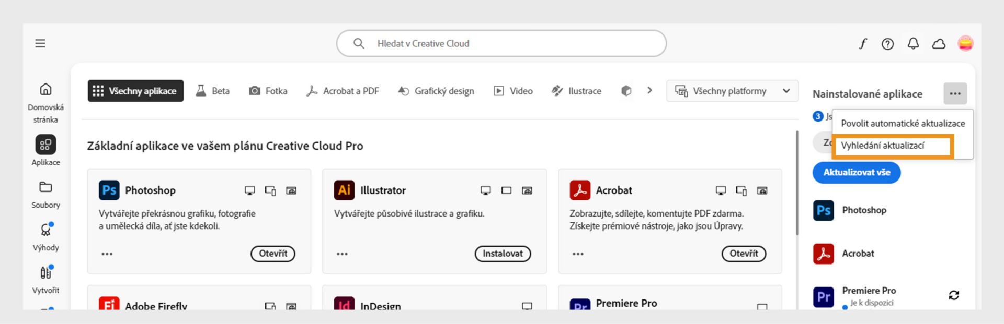Click Otevřít on the Acrobat card
1004x324 pixels.
coord(744,254)
